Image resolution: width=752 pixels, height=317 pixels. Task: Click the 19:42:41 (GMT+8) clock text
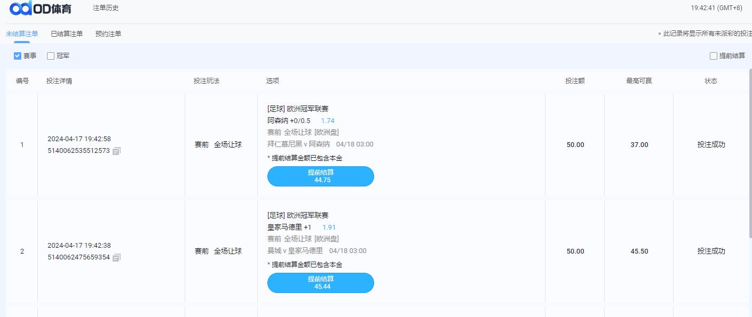716,8
